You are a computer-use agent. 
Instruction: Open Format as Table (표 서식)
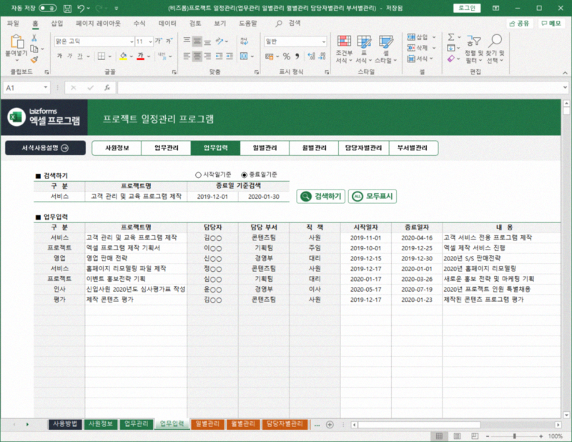[x=364, y=49]
